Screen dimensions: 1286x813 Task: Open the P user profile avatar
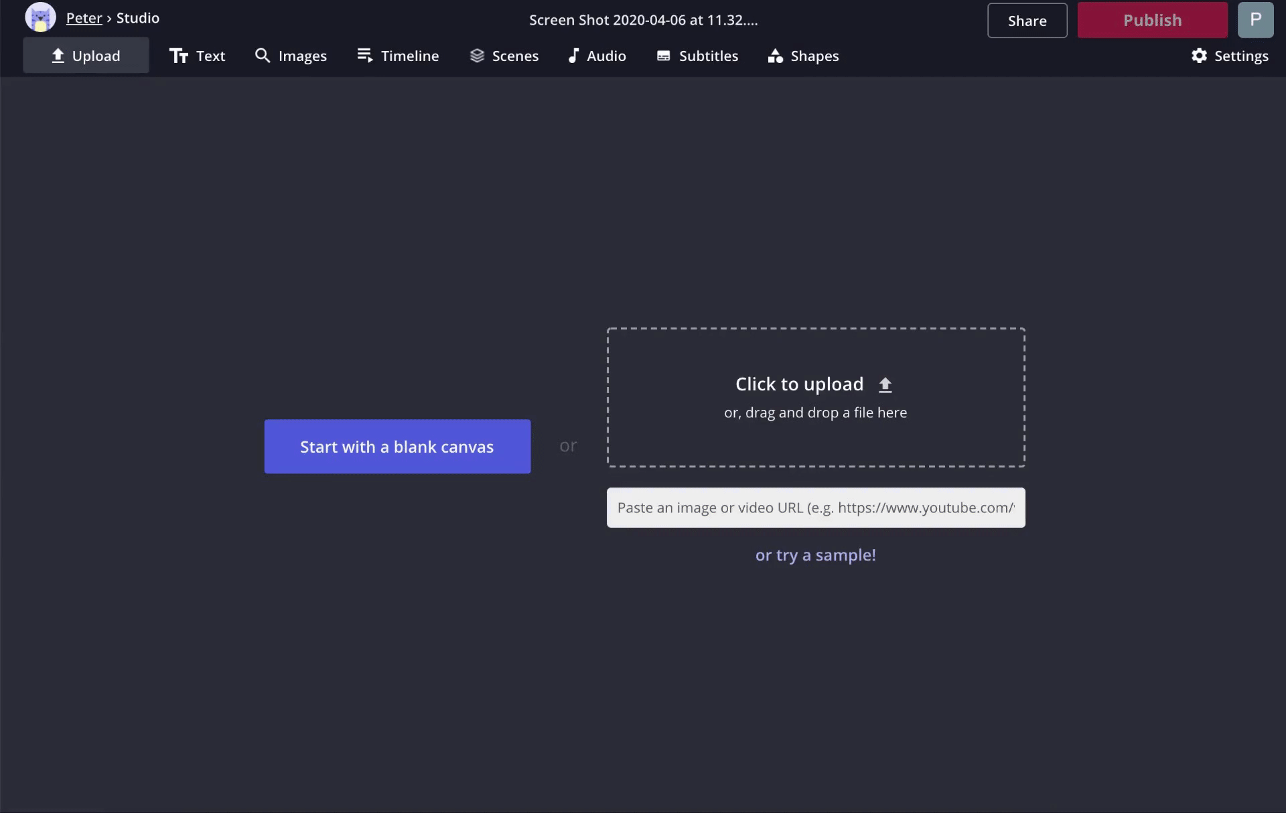1255,20
